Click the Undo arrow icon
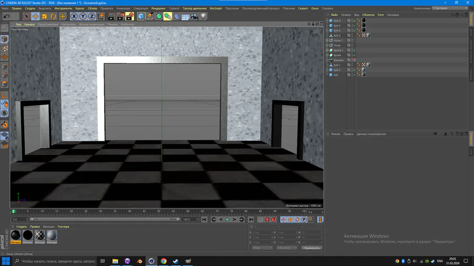Screen dimensions: 474x266 point(7,16)
